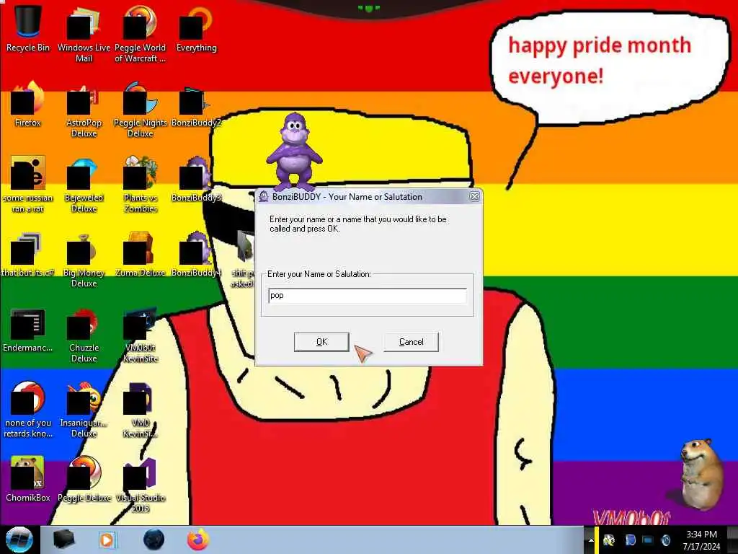Viewport: 738px width, 554px height.
Task: Select the ChomikBox desktop icon
Action: tap(27, 479)
